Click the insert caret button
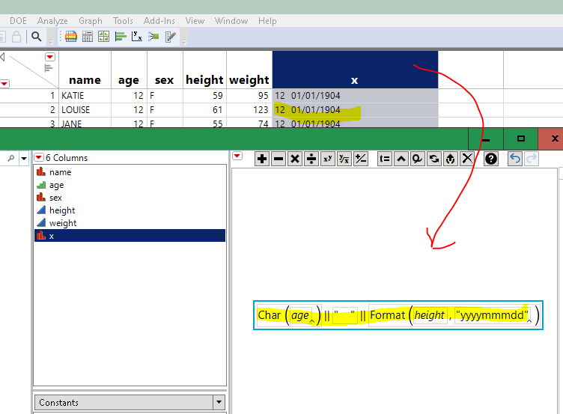Image resolution: width=563 pixels, height=414 pixels. coord(401,159)
